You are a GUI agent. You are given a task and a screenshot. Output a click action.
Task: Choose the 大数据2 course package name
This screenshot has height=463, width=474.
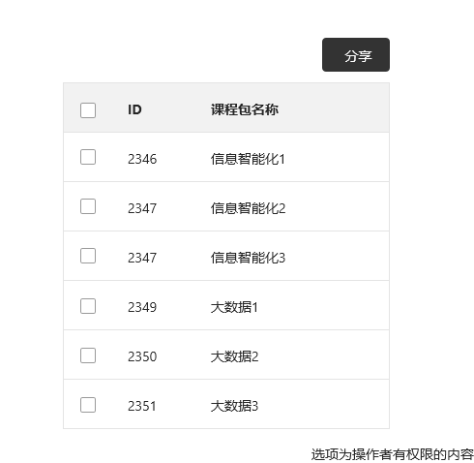(234, 356)
